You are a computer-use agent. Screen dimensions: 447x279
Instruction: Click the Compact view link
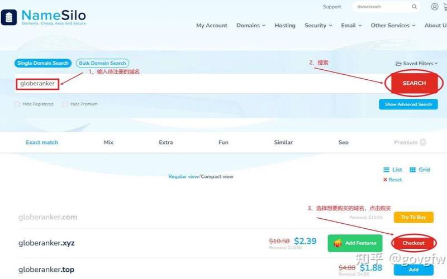click(x=217, y=177)
